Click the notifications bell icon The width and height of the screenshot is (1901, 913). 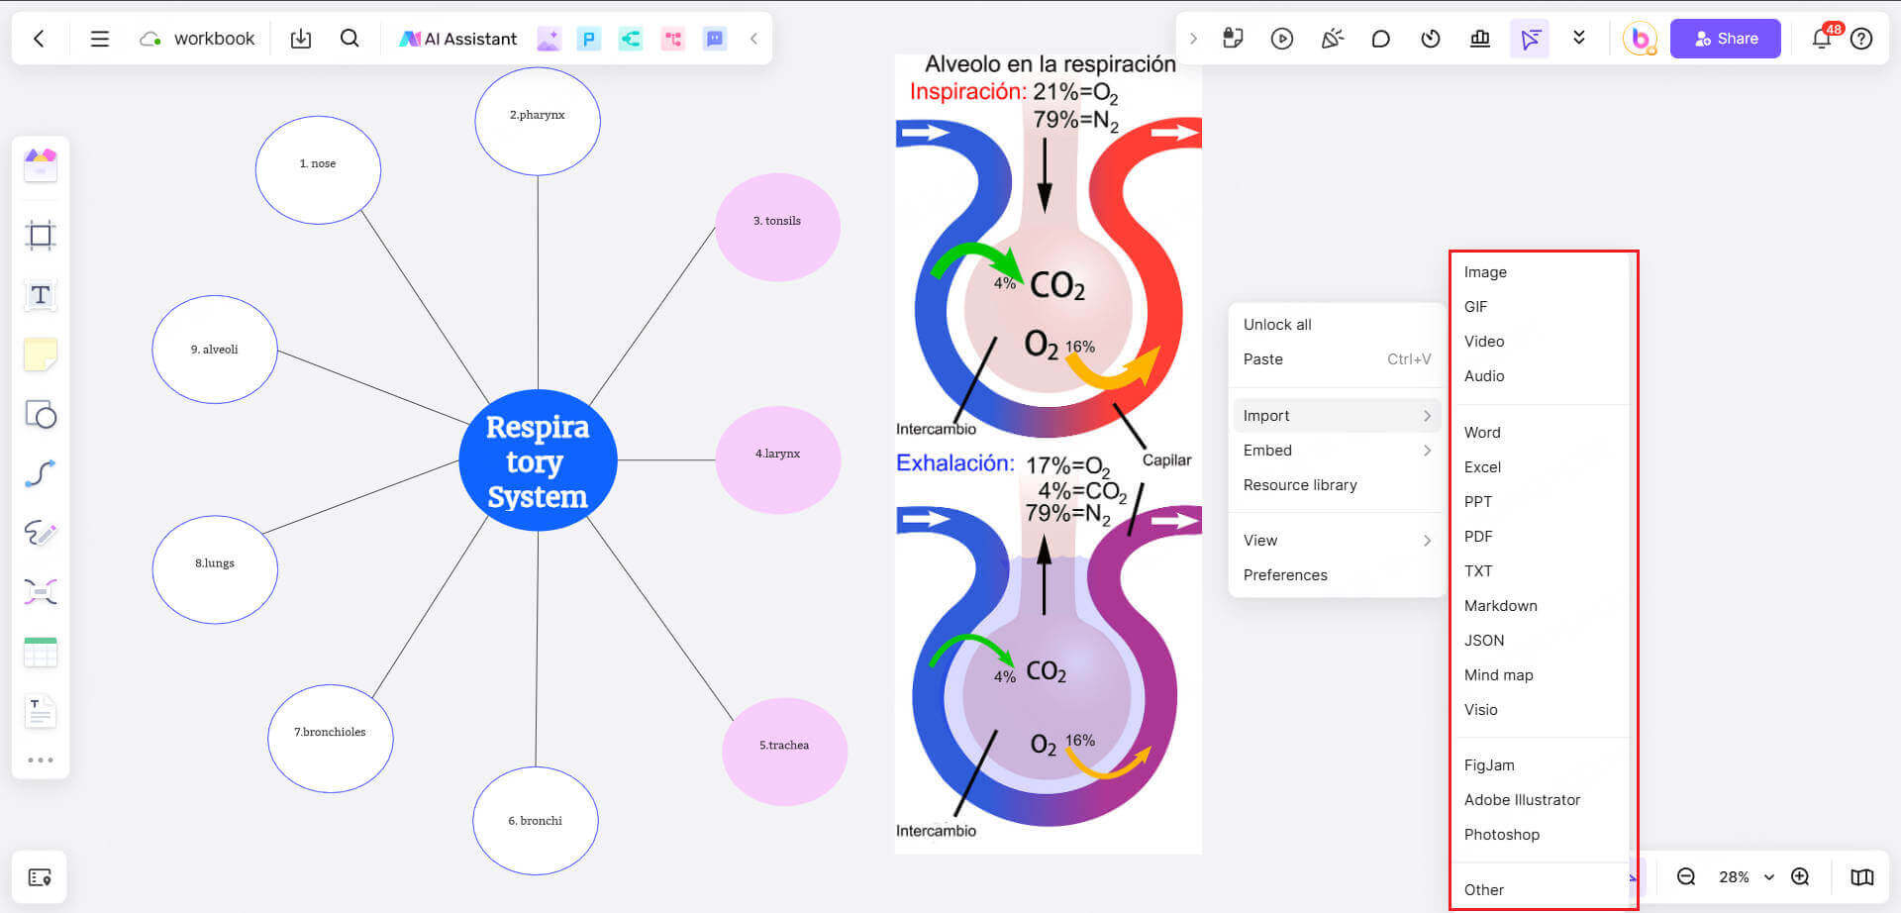point(1821,39)
